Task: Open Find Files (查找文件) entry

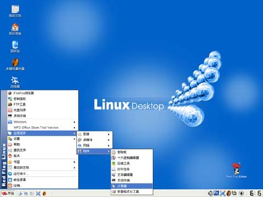Action: (43, 150)
